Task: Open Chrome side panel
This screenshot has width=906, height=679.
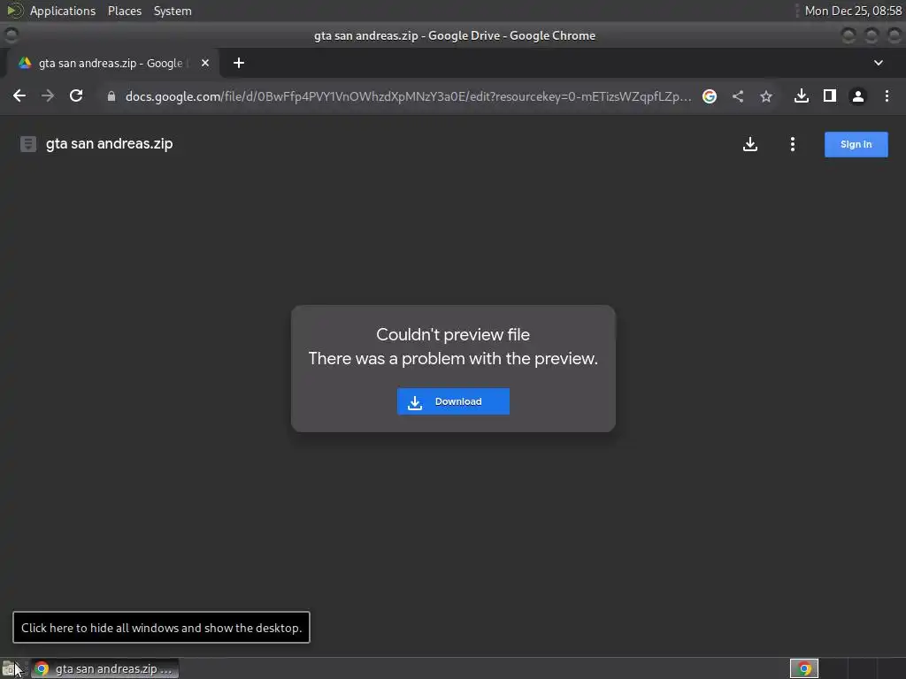Action: tap(830, 95)
